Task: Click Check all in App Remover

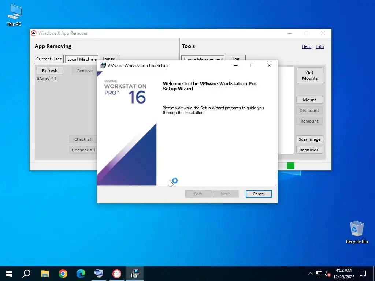Action: 83,139
